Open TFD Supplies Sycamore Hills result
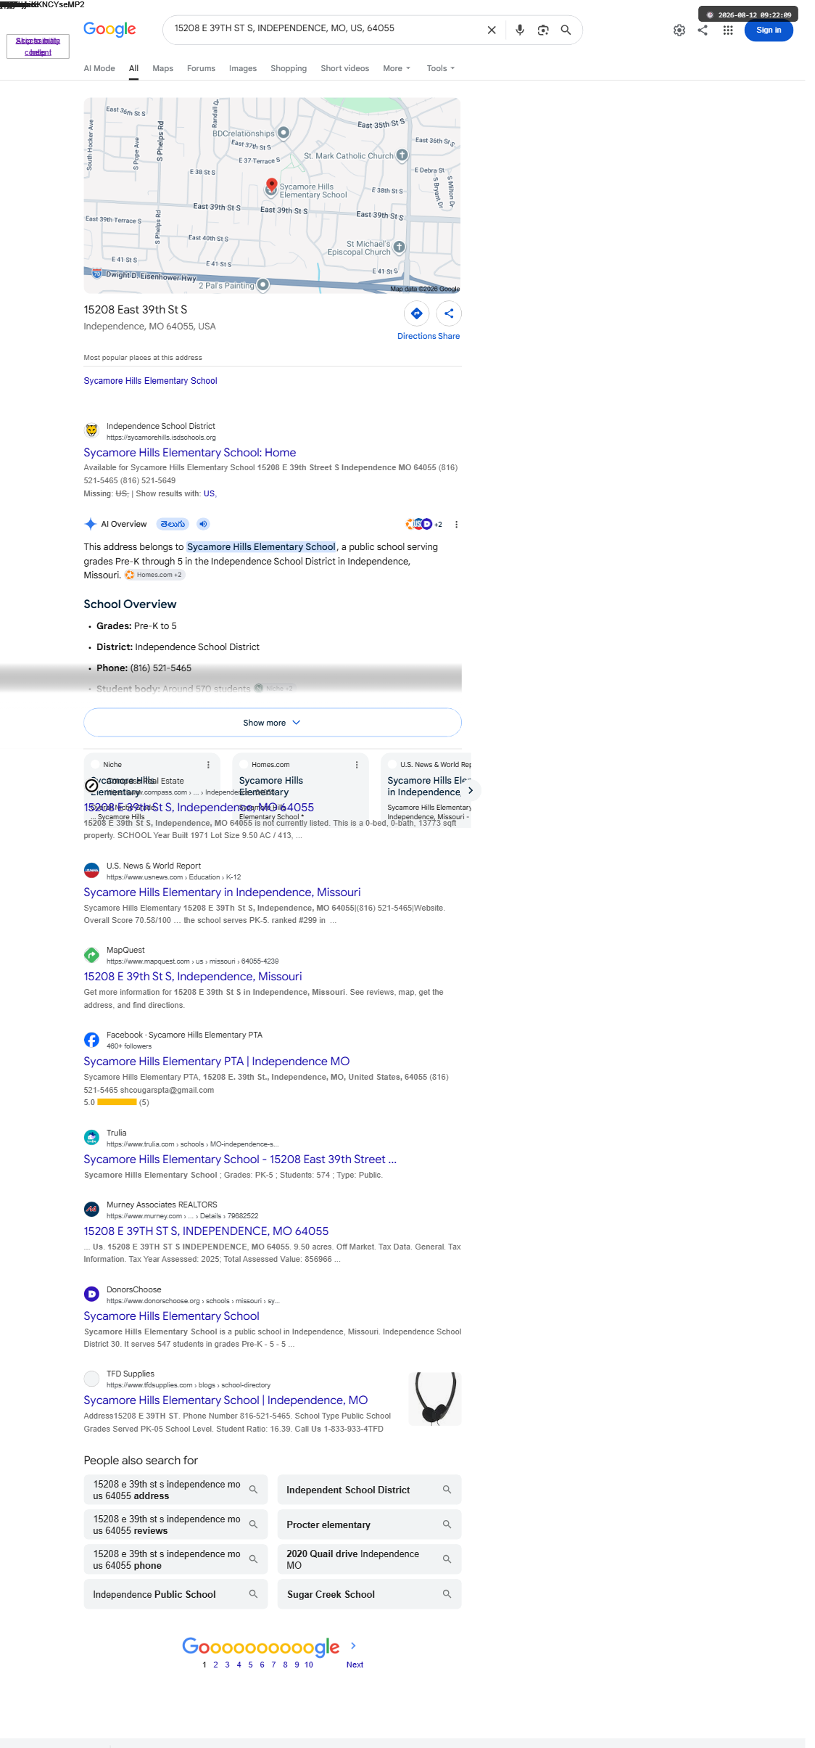815x1748 pixels. point(226,1400)
